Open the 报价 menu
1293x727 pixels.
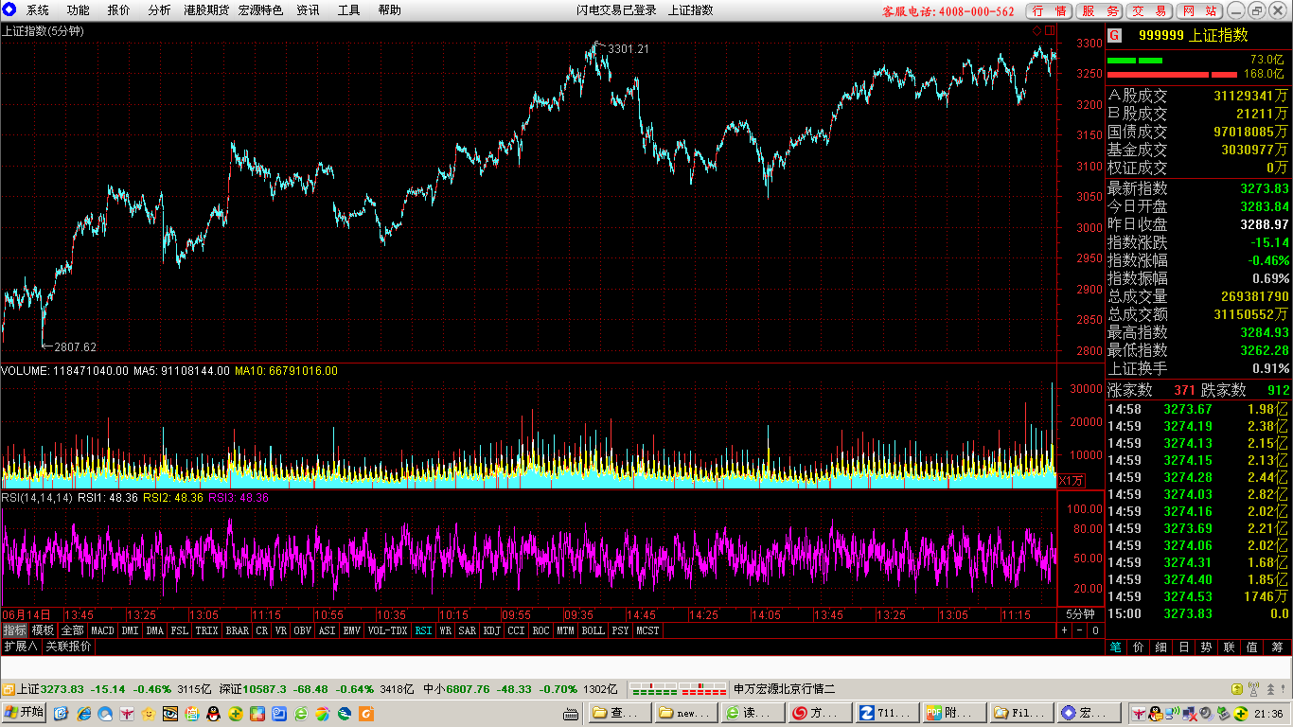click(119, 10)
